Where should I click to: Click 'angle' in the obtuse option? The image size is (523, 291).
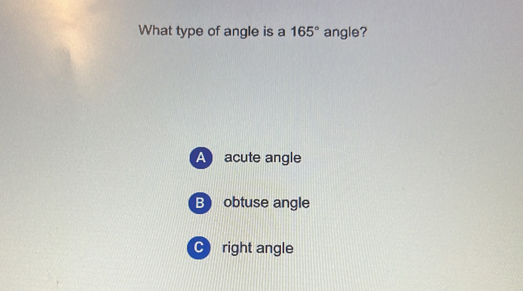pos(291,203)
